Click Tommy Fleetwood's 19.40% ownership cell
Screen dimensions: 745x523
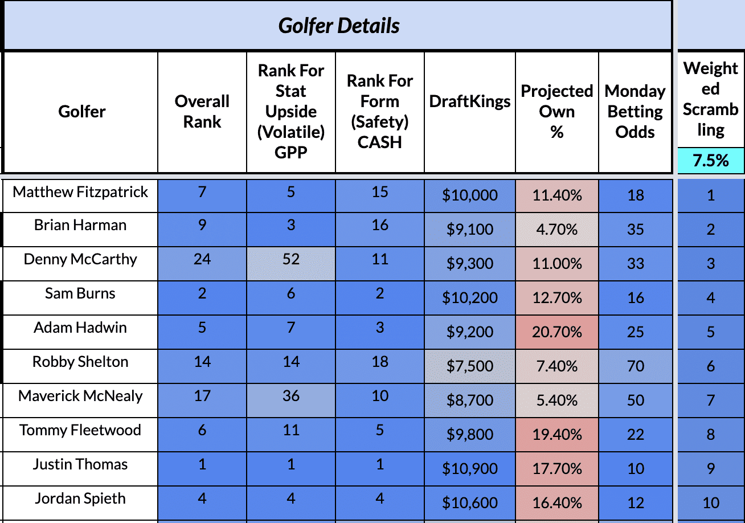557,435
